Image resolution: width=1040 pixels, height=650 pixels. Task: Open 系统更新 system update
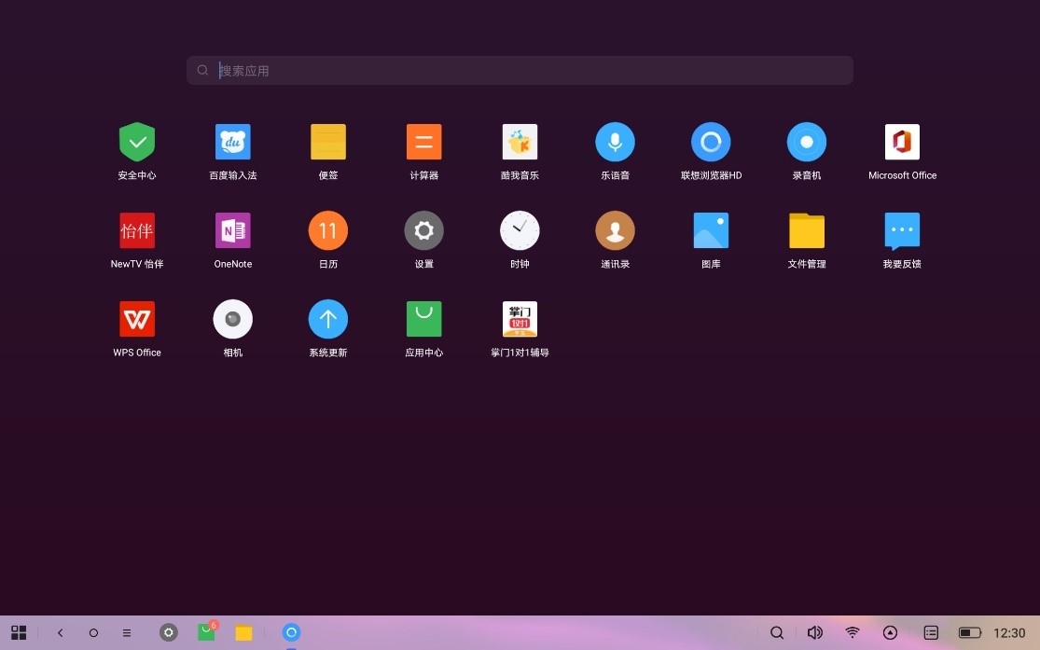(328, 319)
